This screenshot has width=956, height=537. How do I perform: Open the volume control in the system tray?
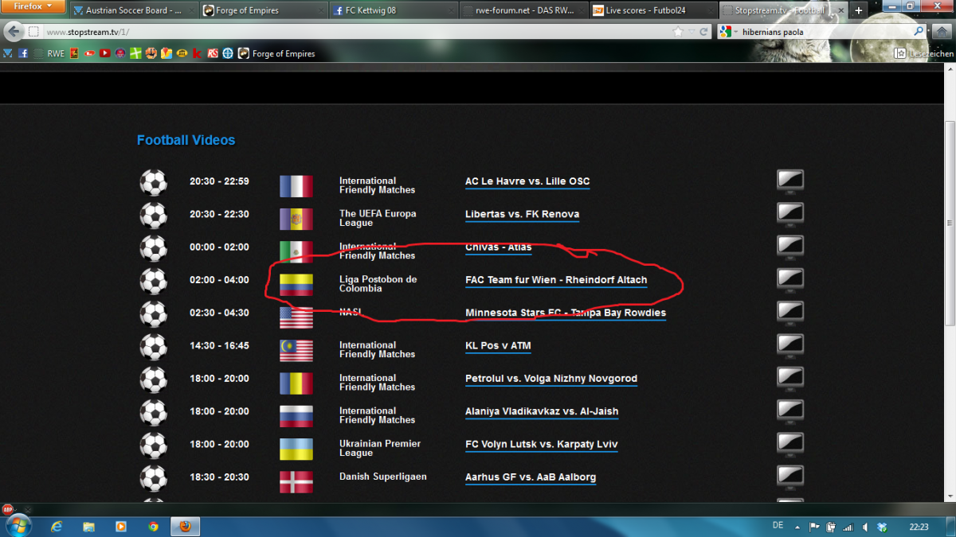[865, 527]
